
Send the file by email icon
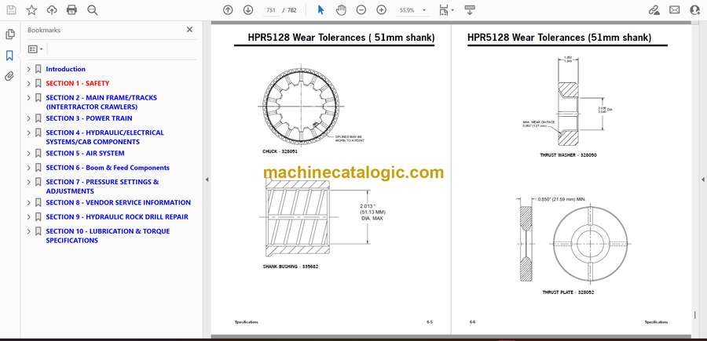point(675,10)
